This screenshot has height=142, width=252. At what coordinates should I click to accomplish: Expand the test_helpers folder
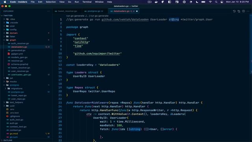tap(4, 103)
